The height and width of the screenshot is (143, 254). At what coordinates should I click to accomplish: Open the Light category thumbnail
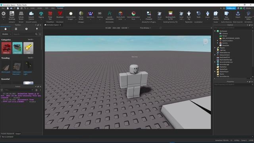click(28, 48)
